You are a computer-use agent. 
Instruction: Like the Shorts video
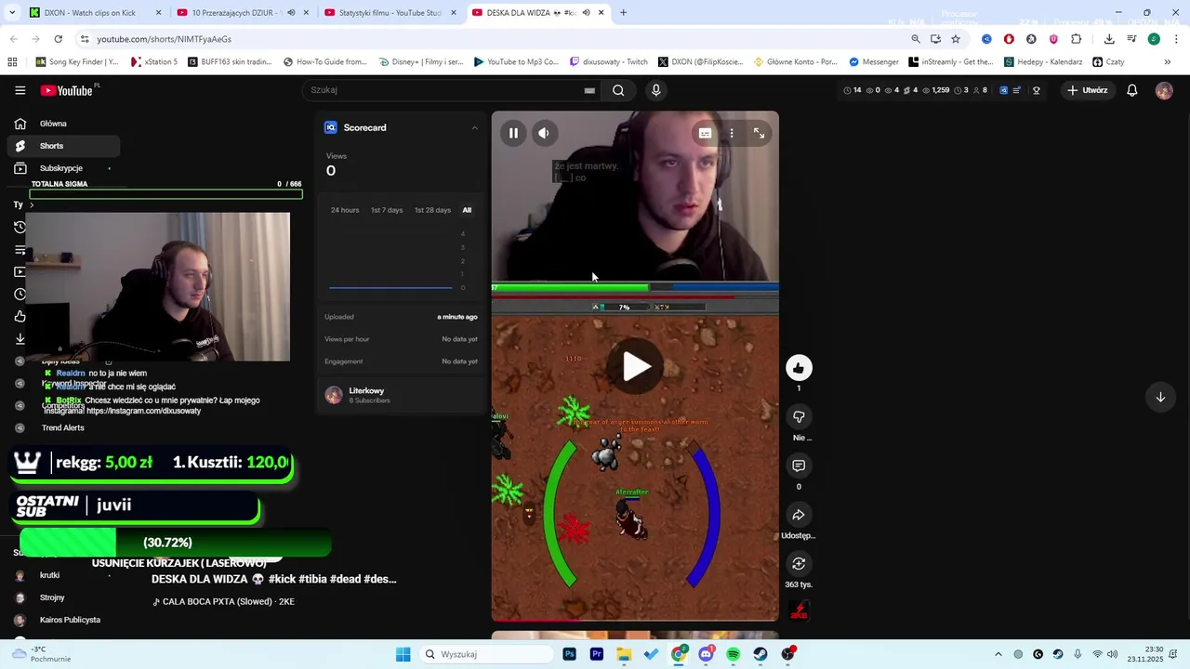point(799,368)
